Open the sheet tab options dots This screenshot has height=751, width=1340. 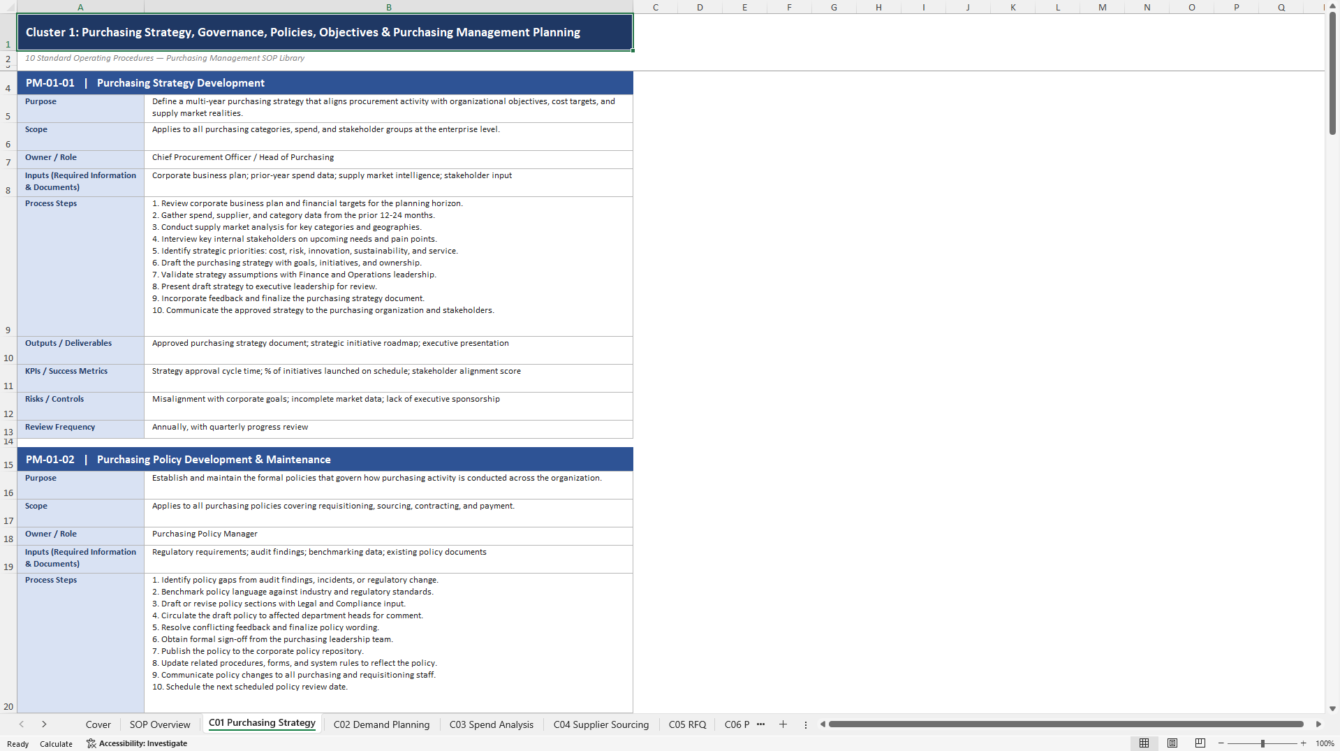tap(805, 724)
